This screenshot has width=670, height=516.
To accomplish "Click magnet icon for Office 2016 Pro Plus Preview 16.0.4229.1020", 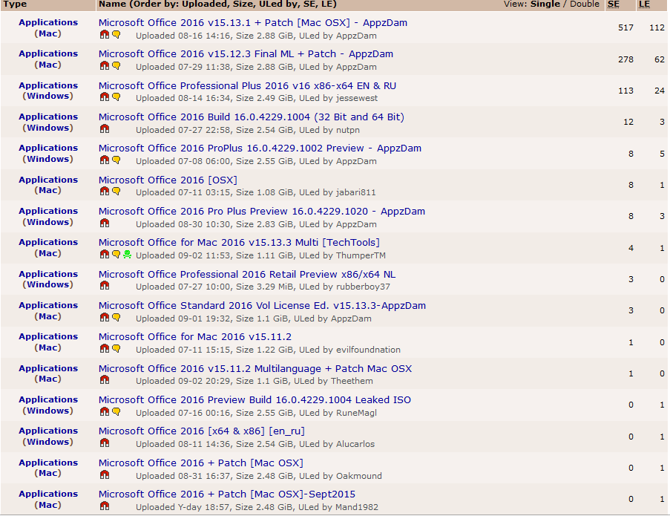I will (x=105, y=223).
